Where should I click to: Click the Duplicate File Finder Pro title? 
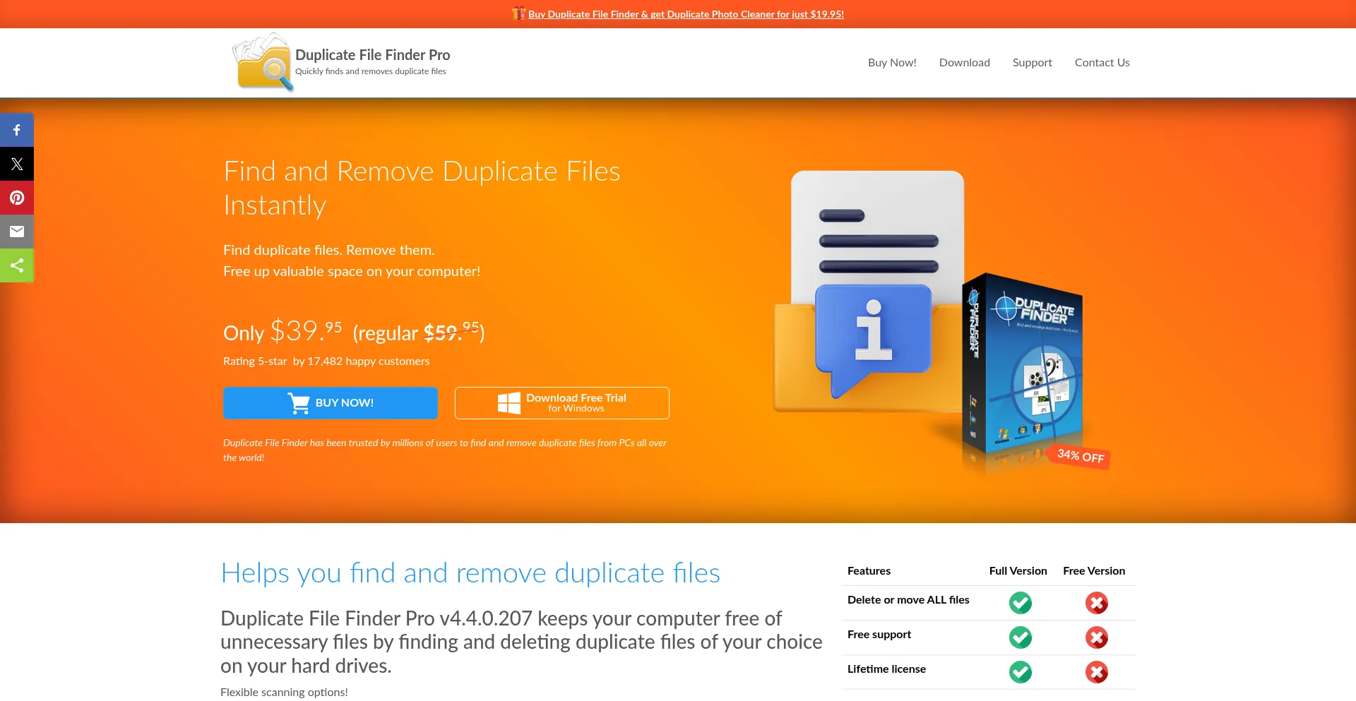coord(372,55)
